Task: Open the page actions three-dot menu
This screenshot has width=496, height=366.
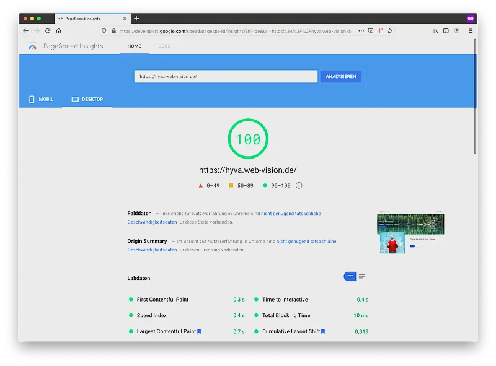Action: (x=361, y=30)
